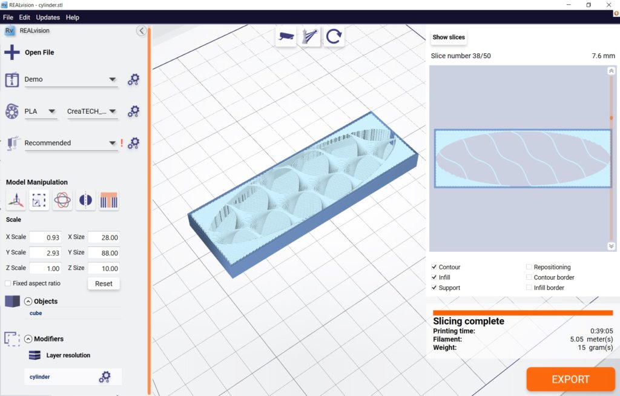The image size is (620, 396).
Task: Toggle the Contour checkbox
Action: (x=434, y=267)
